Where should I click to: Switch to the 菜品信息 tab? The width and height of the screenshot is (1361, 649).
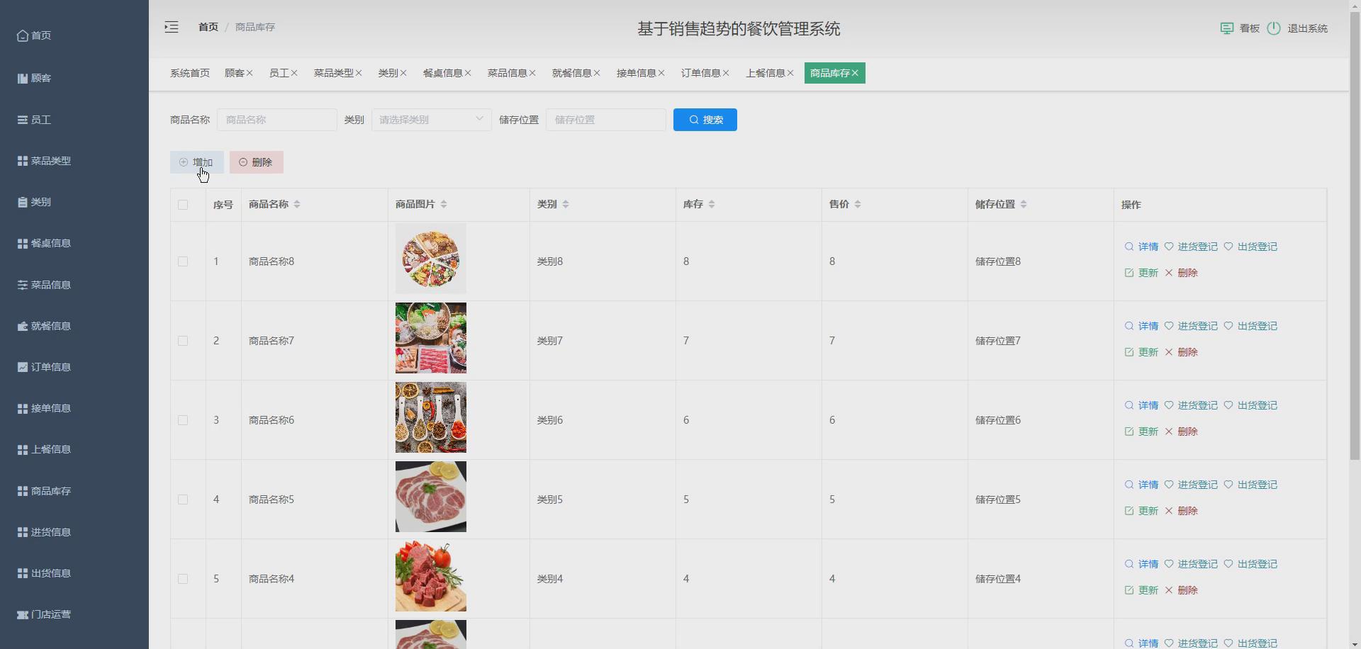tap(508, 72)
